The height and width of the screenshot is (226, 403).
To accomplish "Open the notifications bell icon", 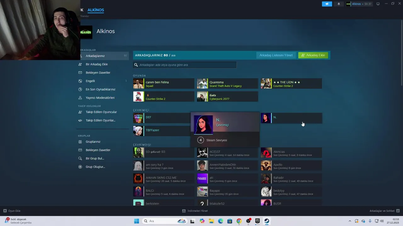I will click(x=339, y=4).
